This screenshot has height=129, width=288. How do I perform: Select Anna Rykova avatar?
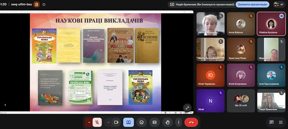(x=241, y=24)
